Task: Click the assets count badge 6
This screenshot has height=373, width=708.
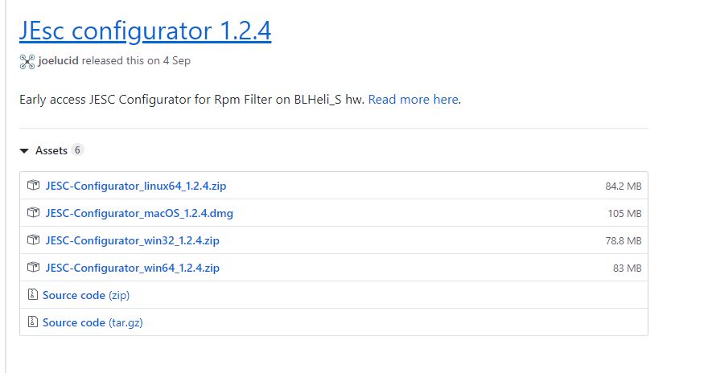Action: 77,150
